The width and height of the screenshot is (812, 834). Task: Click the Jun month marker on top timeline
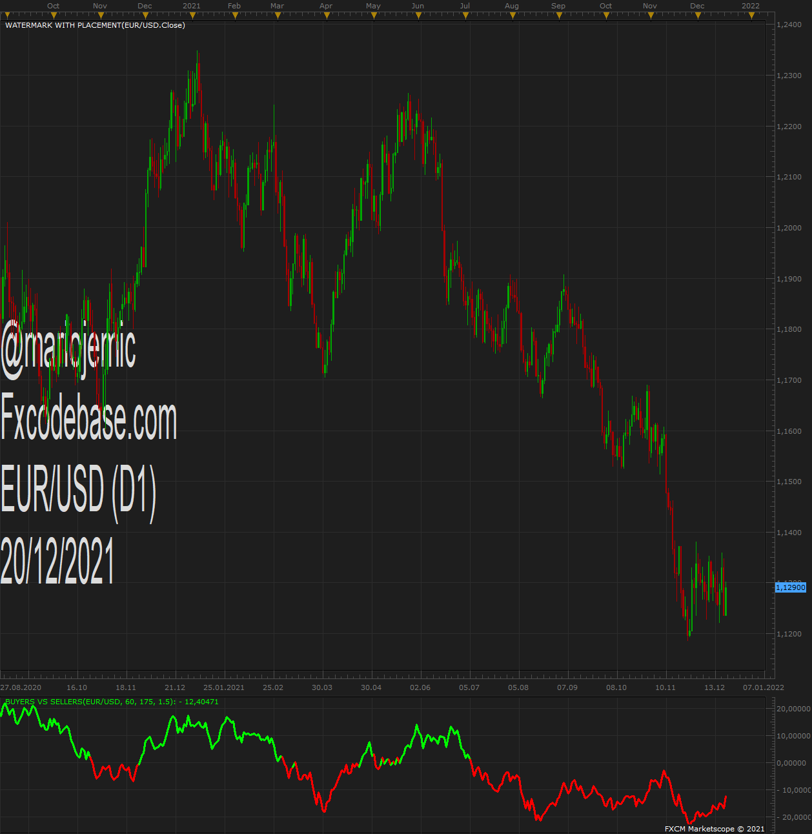418,6
